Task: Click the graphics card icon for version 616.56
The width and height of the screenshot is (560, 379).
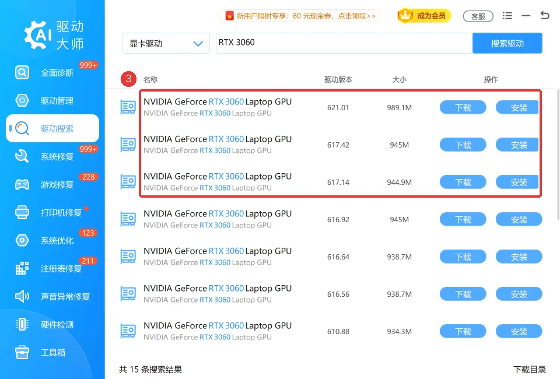Action: pyautogui.click(x=128, y=294)
